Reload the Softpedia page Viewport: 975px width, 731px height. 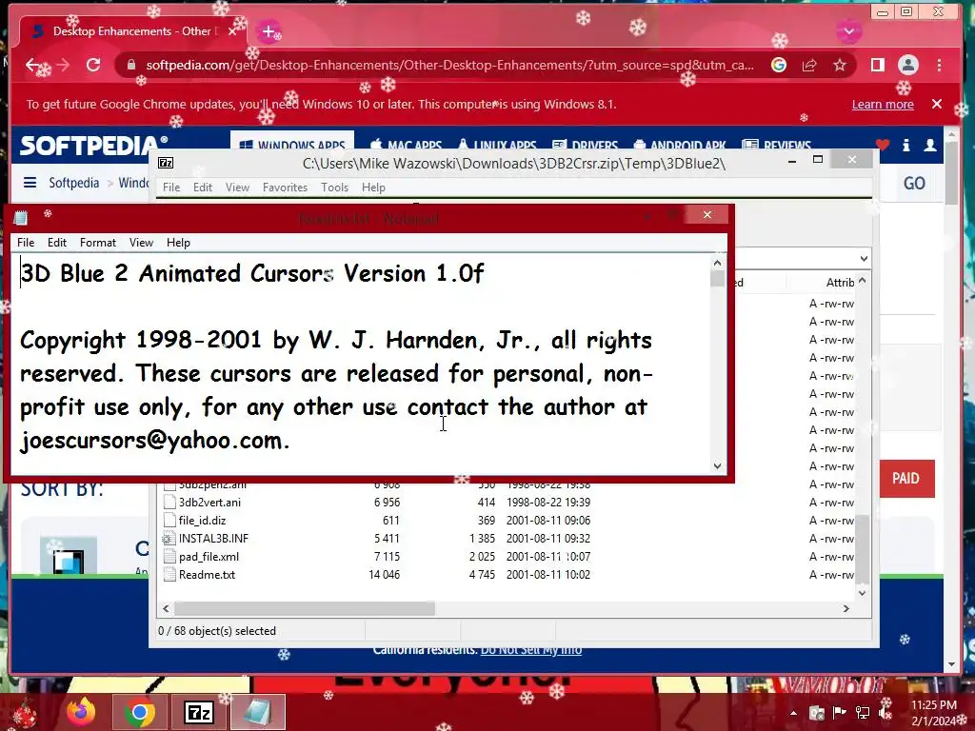[x=93, y=65]
